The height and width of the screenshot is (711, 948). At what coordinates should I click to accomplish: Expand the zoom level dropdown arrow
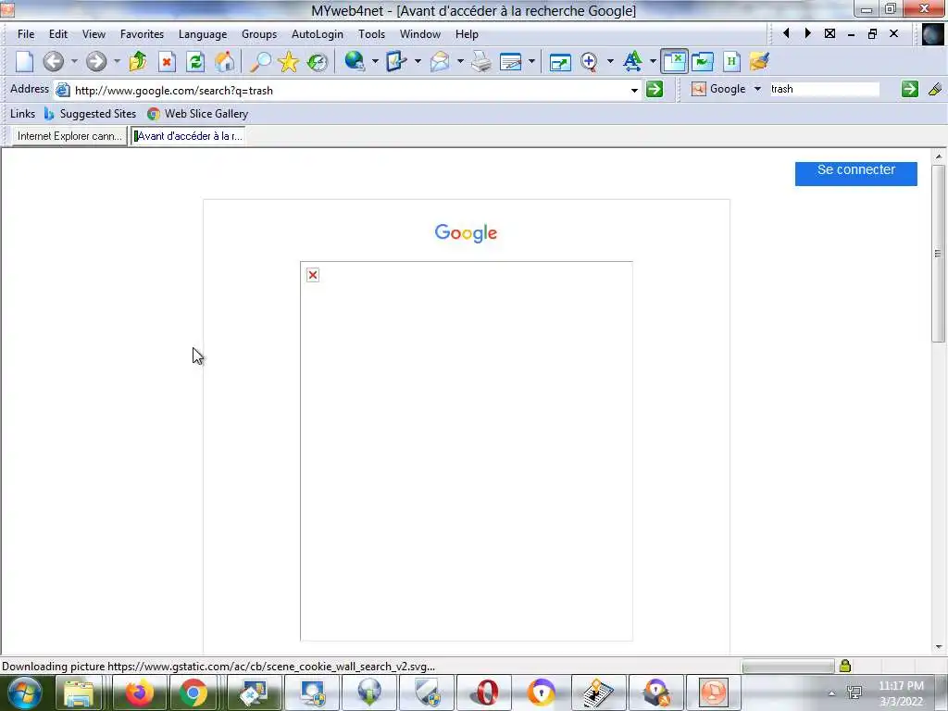pyautogui.click(x=610, y=62)
